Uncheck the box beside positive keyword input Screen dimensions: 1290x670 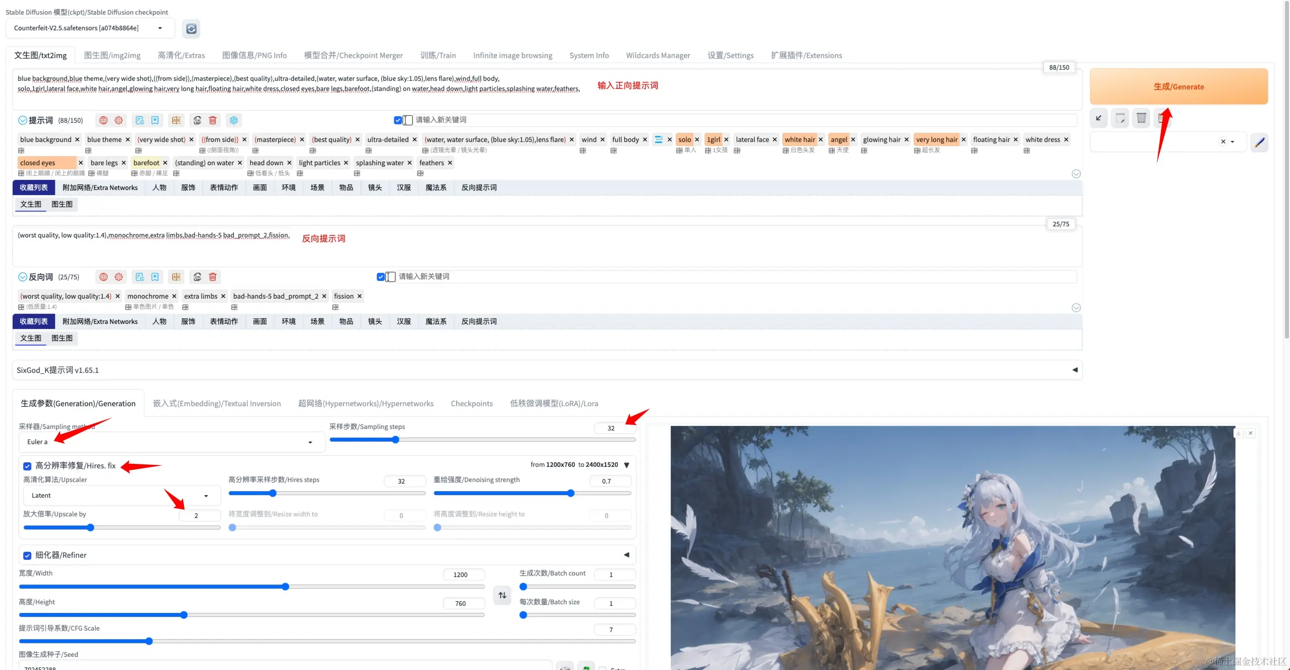pyautogui.click(x=398, y=120)
